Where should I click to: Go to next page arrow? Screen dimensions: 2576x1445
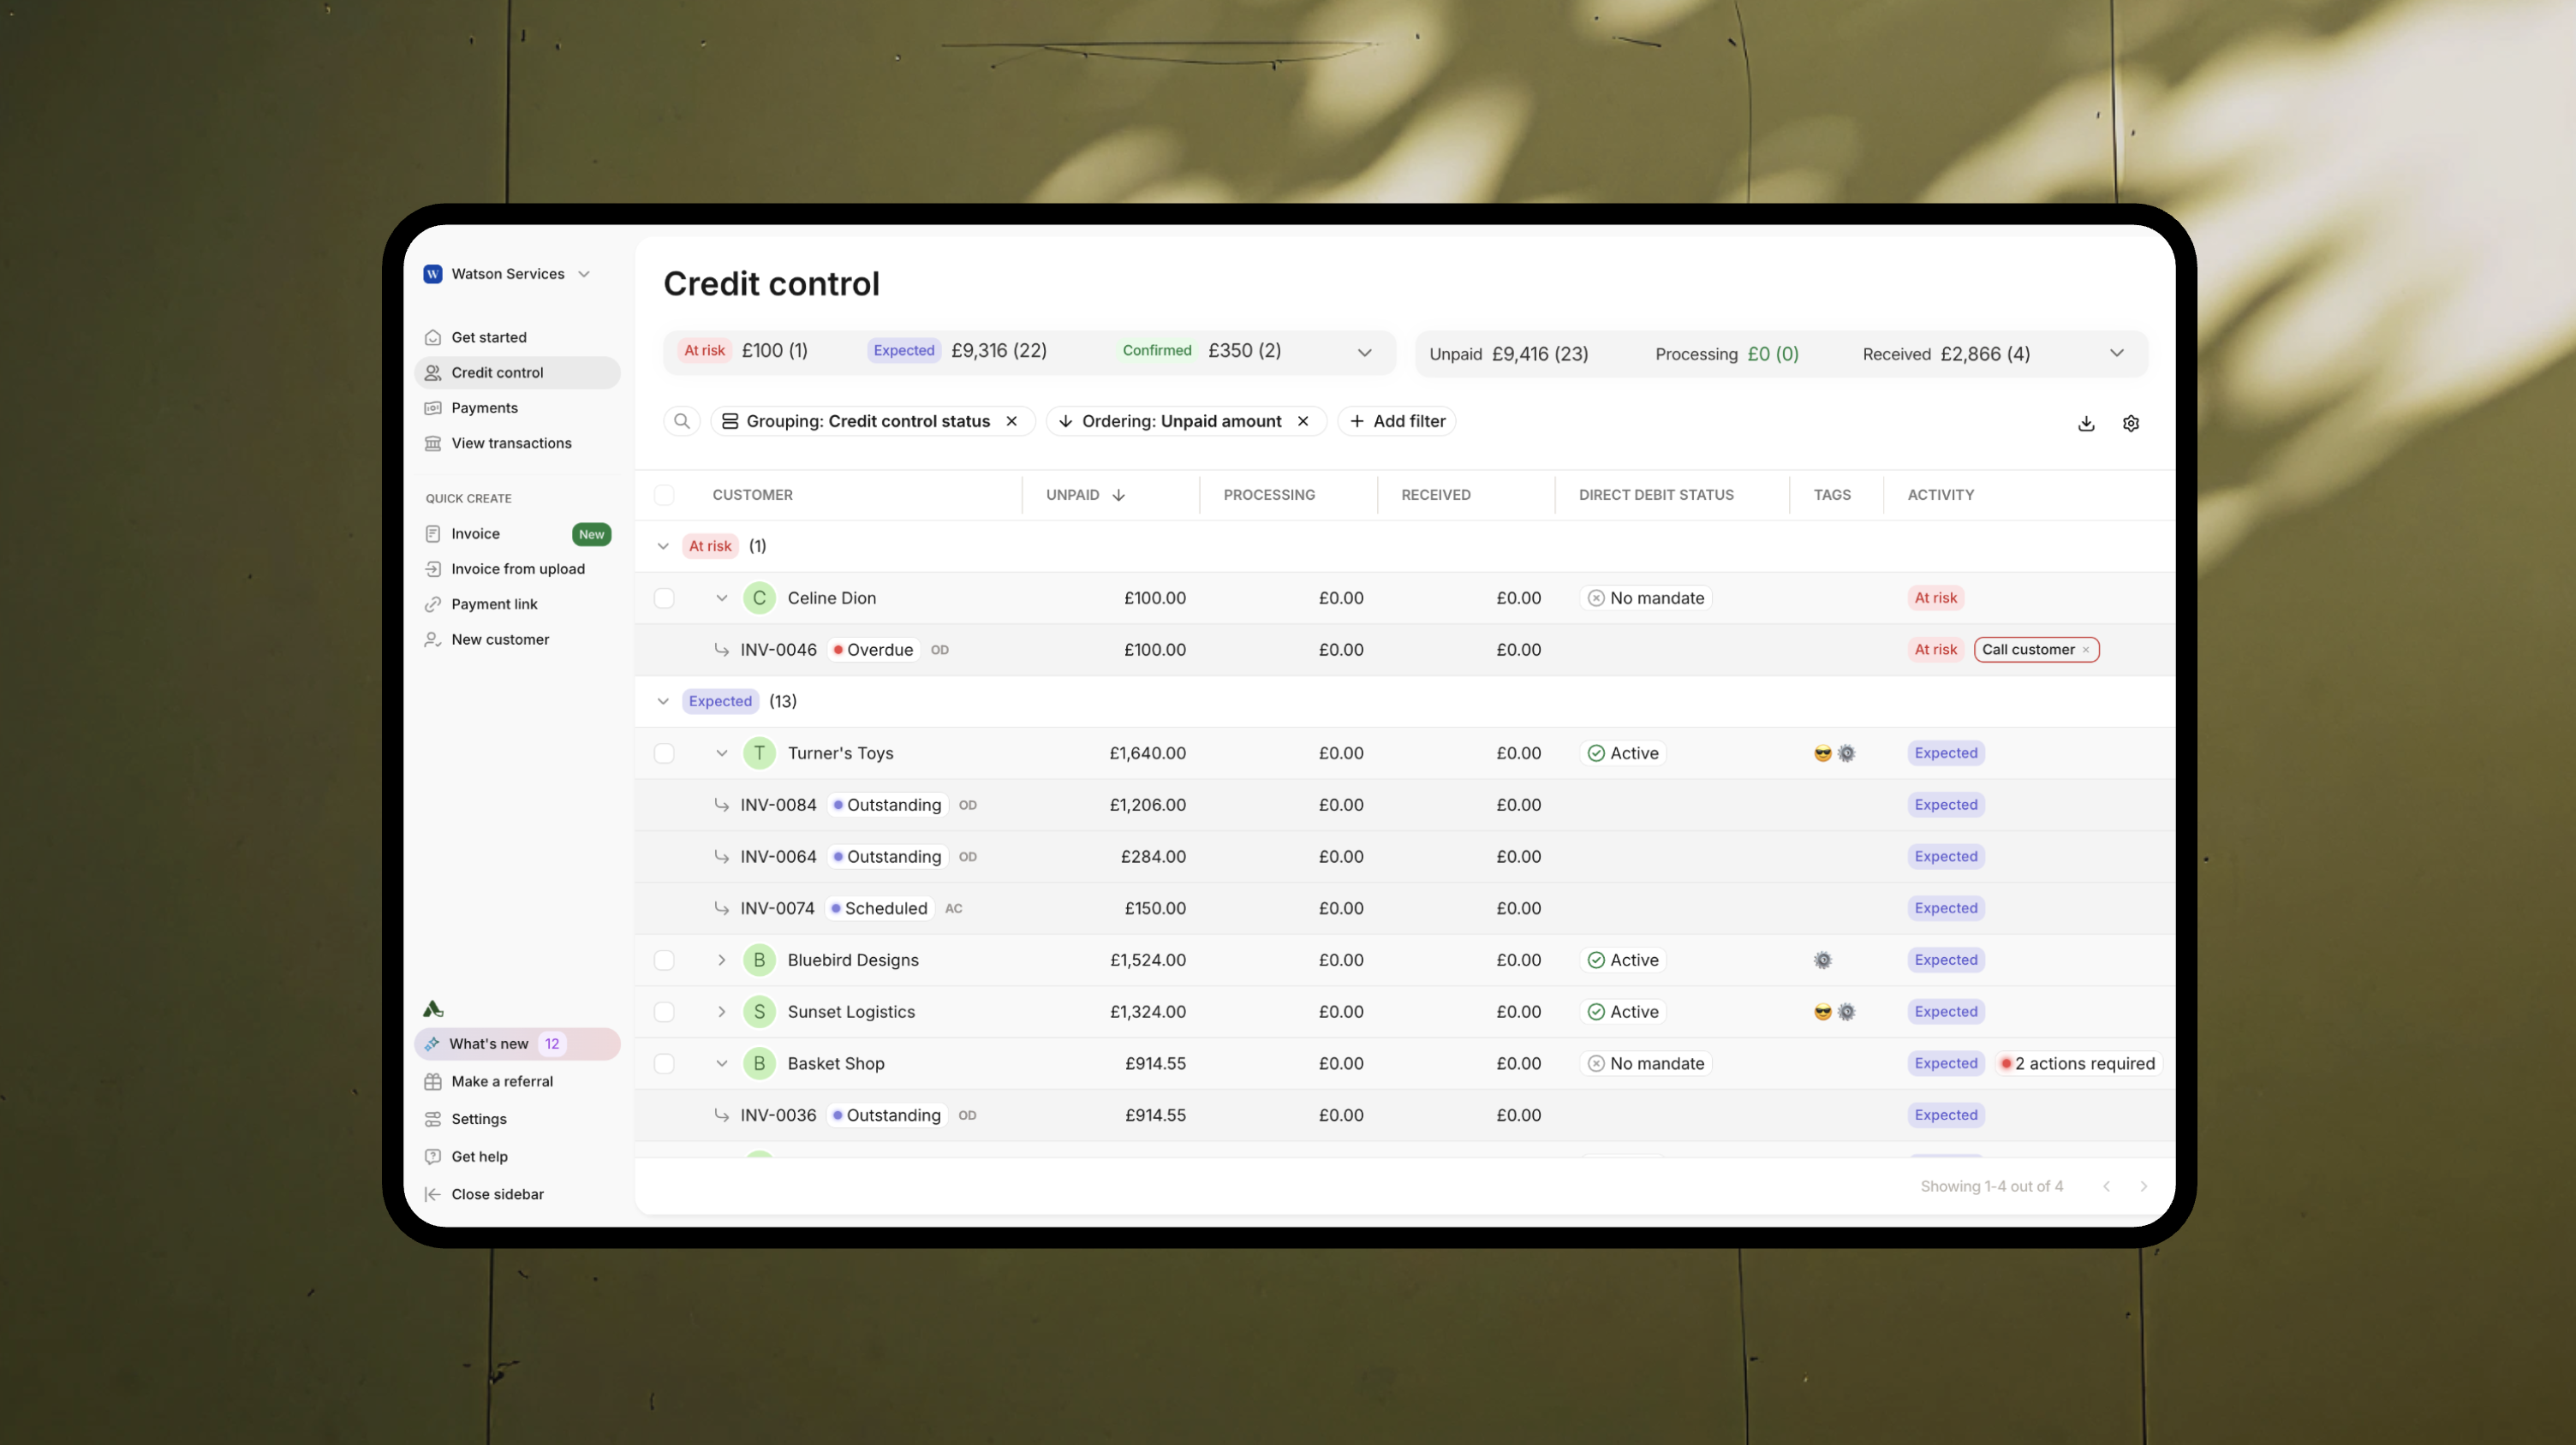pyautogui.click(x=2143, y=1186)
